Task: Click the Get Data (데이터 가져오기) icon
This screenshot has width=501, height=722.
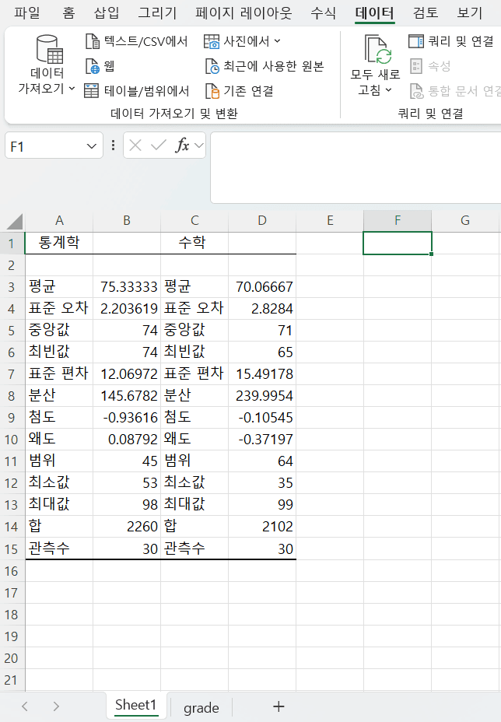Action: click(47, 53)
